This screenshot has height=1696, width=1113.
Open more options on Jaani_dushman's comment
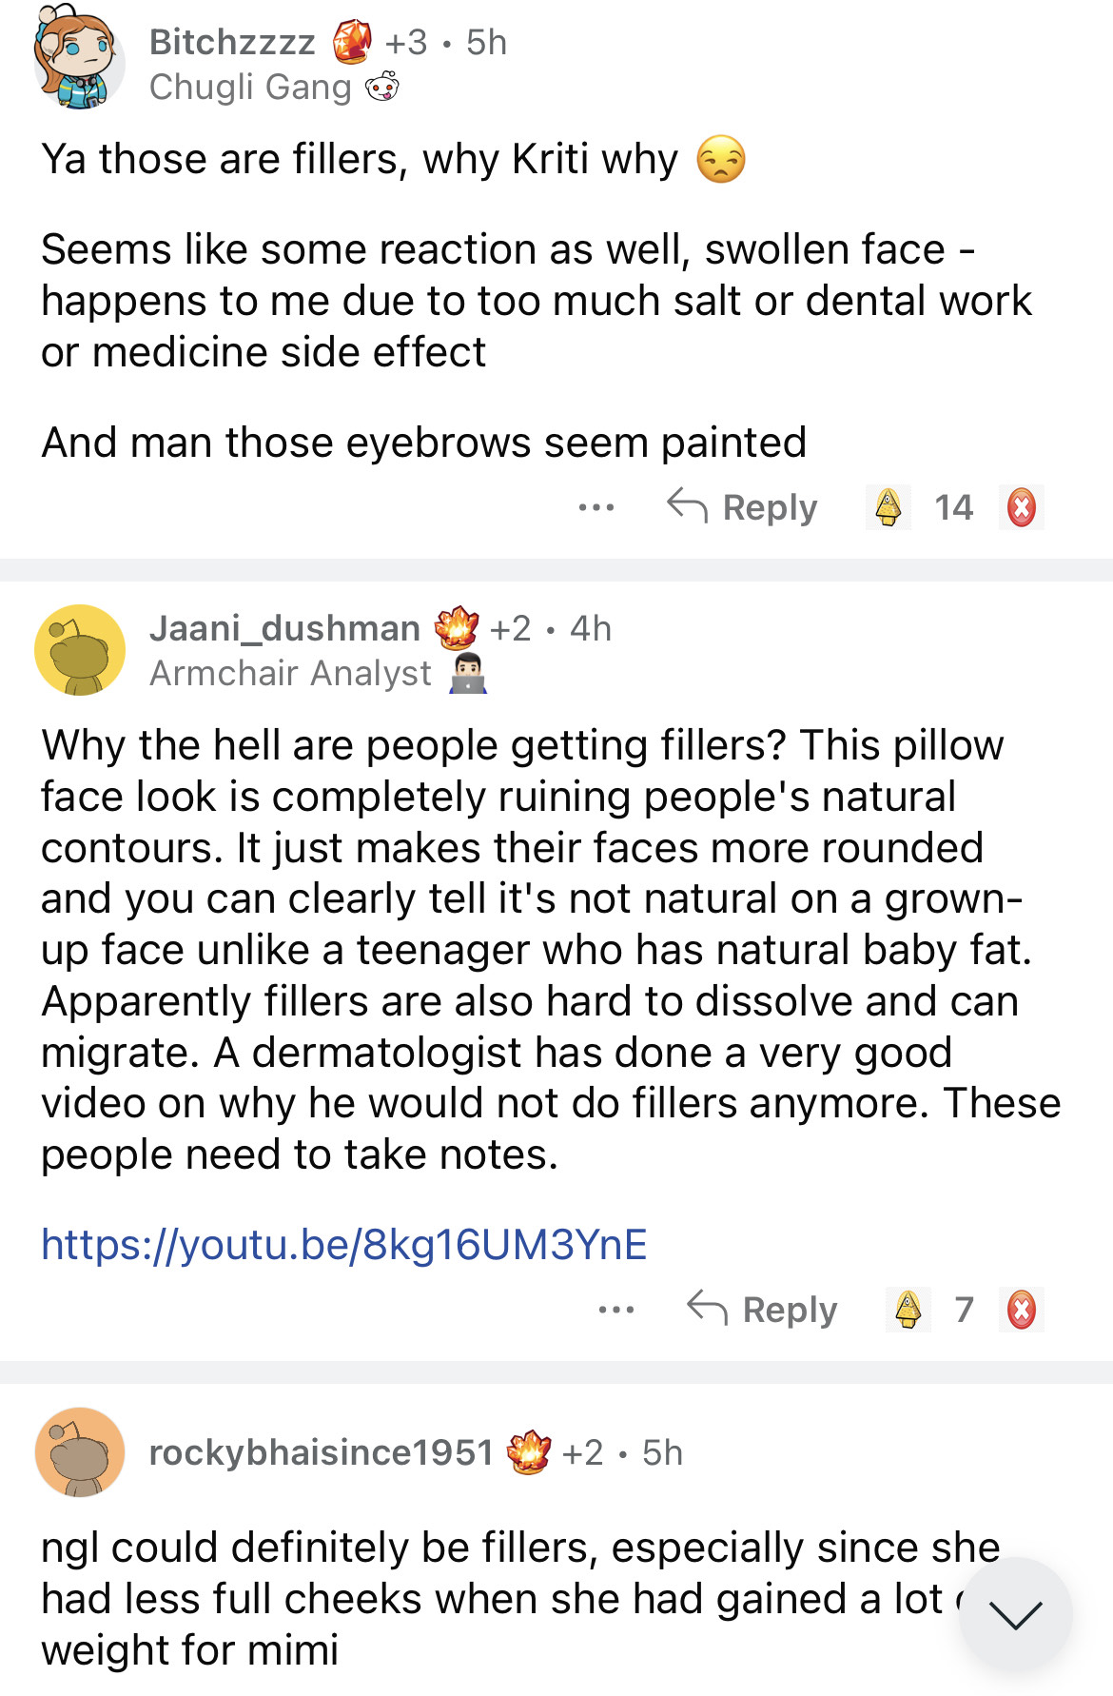[x=616, y=1310]
